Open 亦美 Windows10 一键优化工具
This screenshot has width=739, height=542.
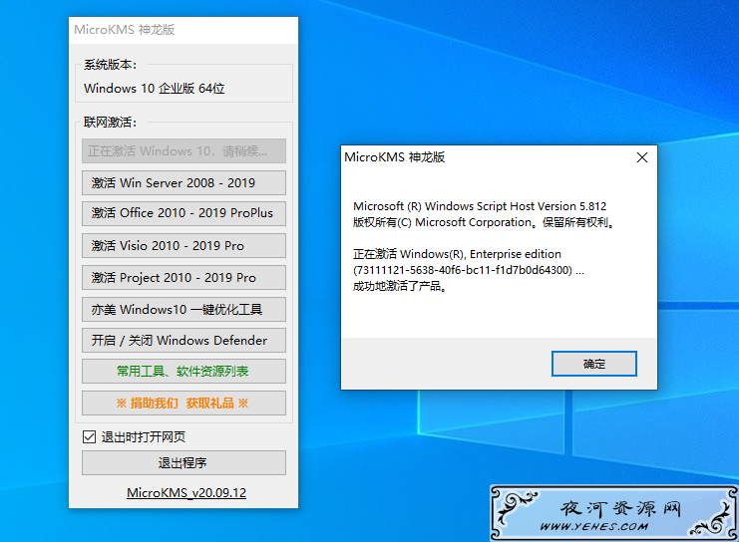point(184,309)
